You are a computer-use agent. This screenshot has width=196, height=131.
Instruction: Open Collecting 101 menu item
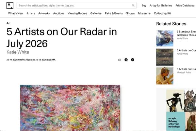162,13
